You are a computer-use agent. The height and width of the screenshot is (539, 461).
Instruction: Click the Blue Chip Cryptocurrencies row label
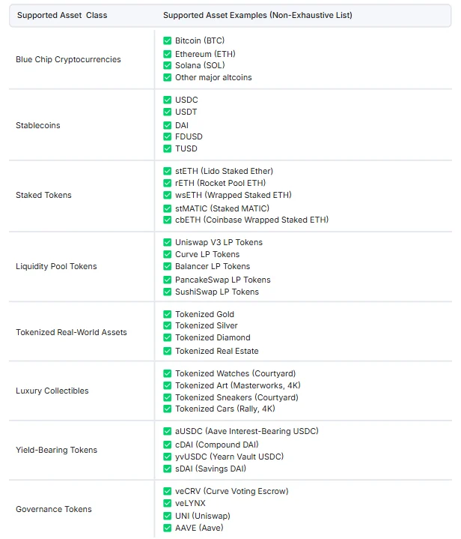tap(68, 59)
